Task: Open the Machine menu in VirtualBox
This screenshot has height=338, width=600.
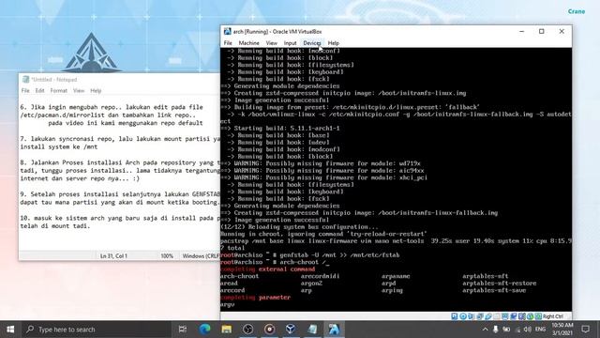Action: tap(248, 43)
